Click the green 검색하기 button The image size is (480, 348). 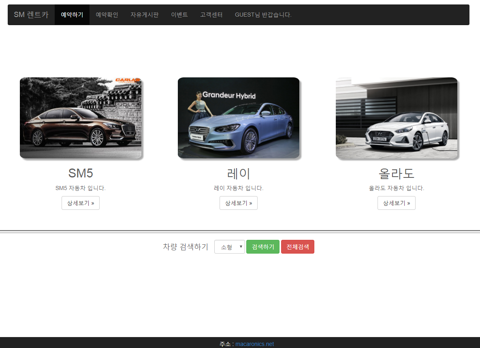(x=263, y=247)
